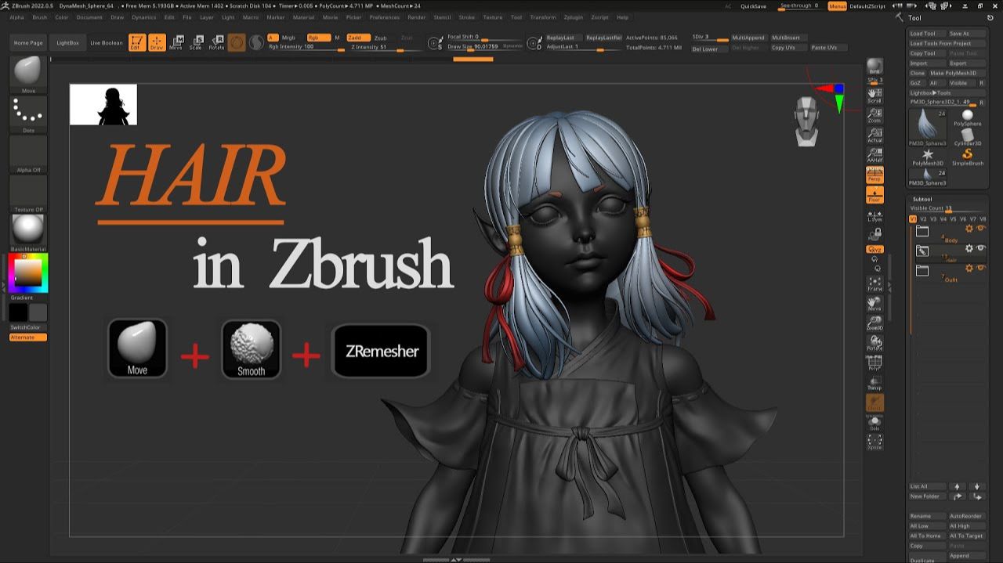The image size is (1003, 563).
Task: Activate the Move transform gizmo button
Action: tap(176, 42)
